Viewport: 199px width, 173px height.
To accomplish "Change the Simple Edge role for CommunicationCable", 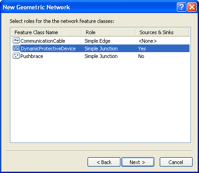I will click(x=97, y=41).
